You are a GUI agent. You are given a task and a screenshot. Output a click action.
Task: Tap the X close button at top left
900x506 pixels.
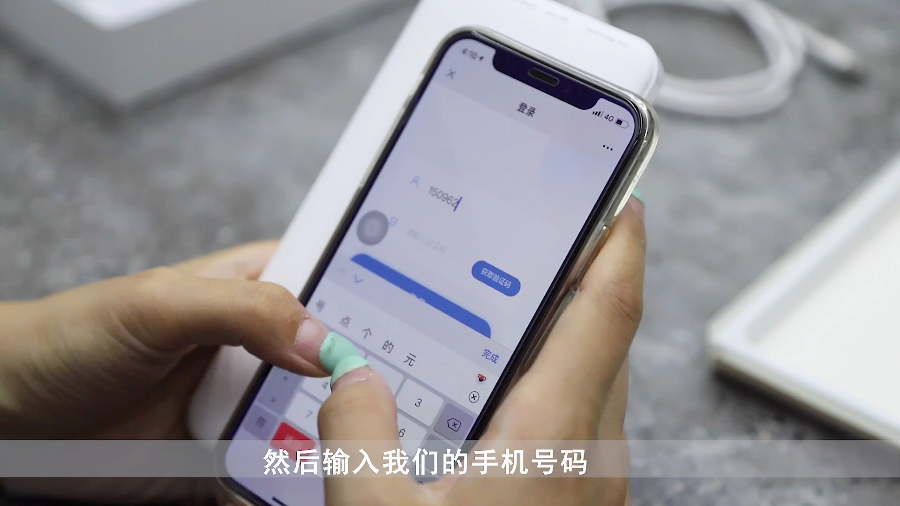click(x=450, y=75)
